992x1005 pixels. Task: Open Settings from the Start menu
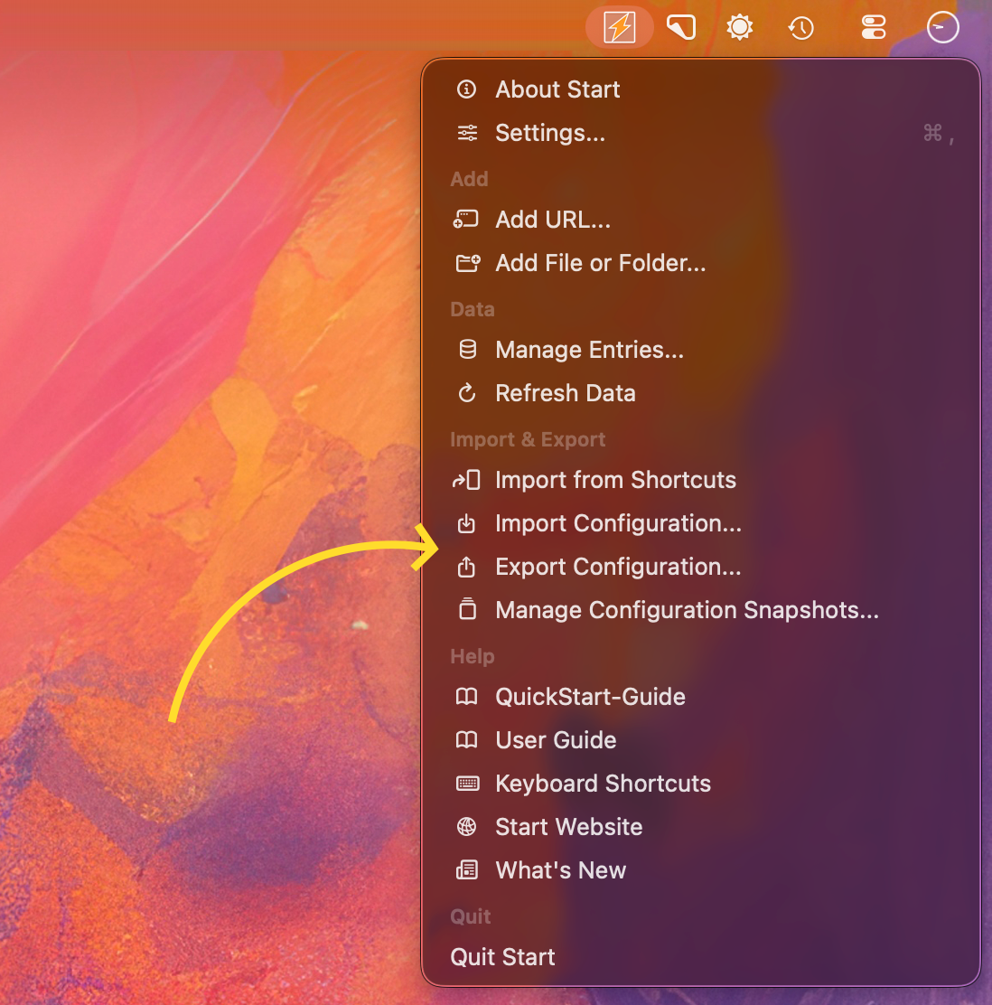point(551,133)
